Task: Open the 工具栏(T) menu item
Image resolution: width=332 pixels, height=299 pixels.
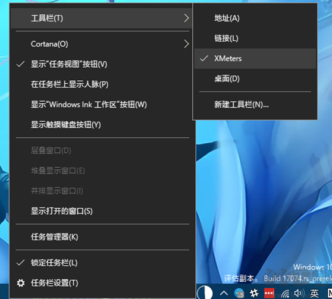Action: click(102, 18)
